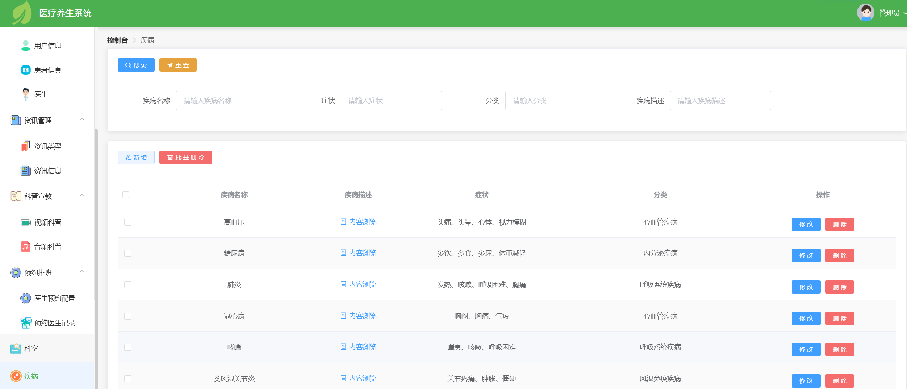Click the 医生 doctor icon
907x389 pixels.
point(26,94)
